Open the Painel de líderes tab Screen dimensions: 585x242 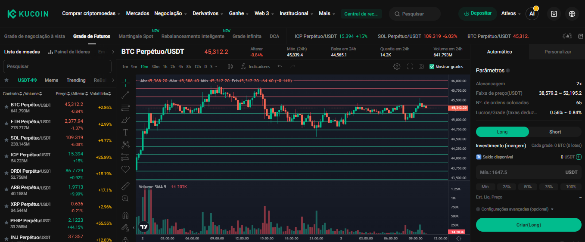tap(69, 52)
